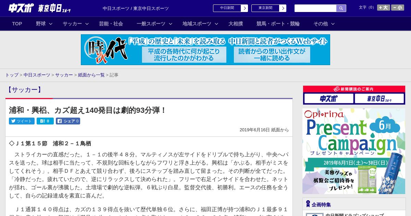Click the 東京中日スポーツ subscription banner
Image resolution: width=411 pixels, height=216 pixels.
[x=379, y=99]
